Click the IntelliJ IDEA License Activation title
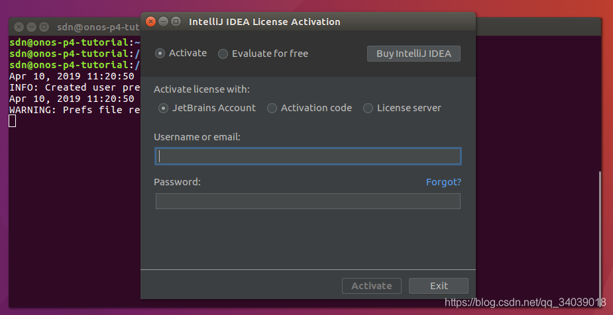The image size is (613, 315). point(264,22)
